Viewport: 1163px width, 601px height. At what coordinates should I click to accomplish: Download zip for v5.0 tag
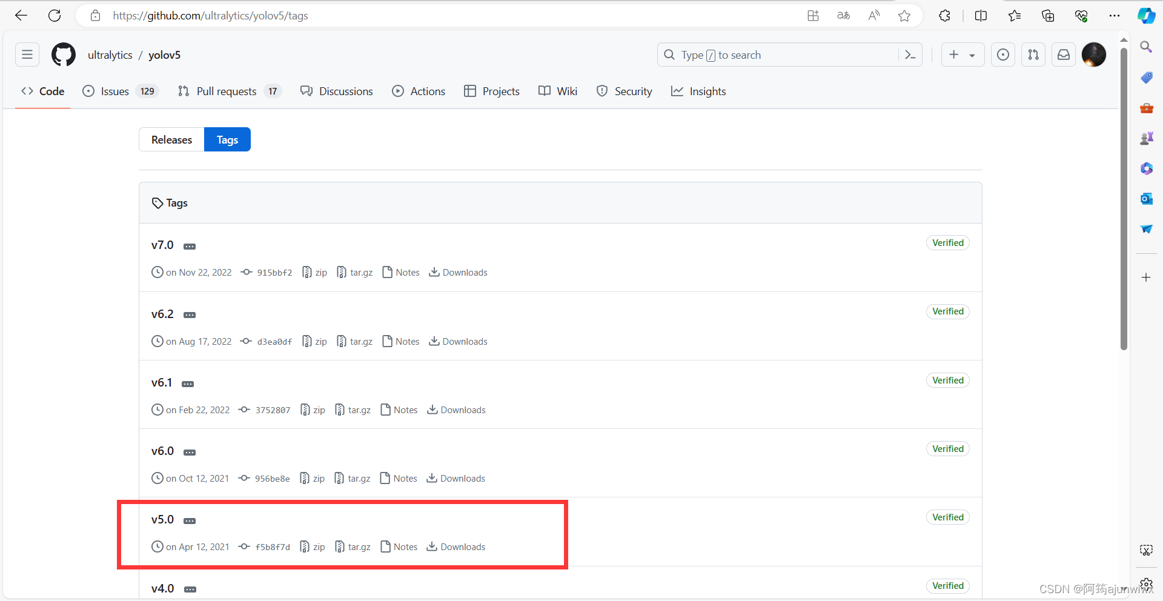(313, 547)
